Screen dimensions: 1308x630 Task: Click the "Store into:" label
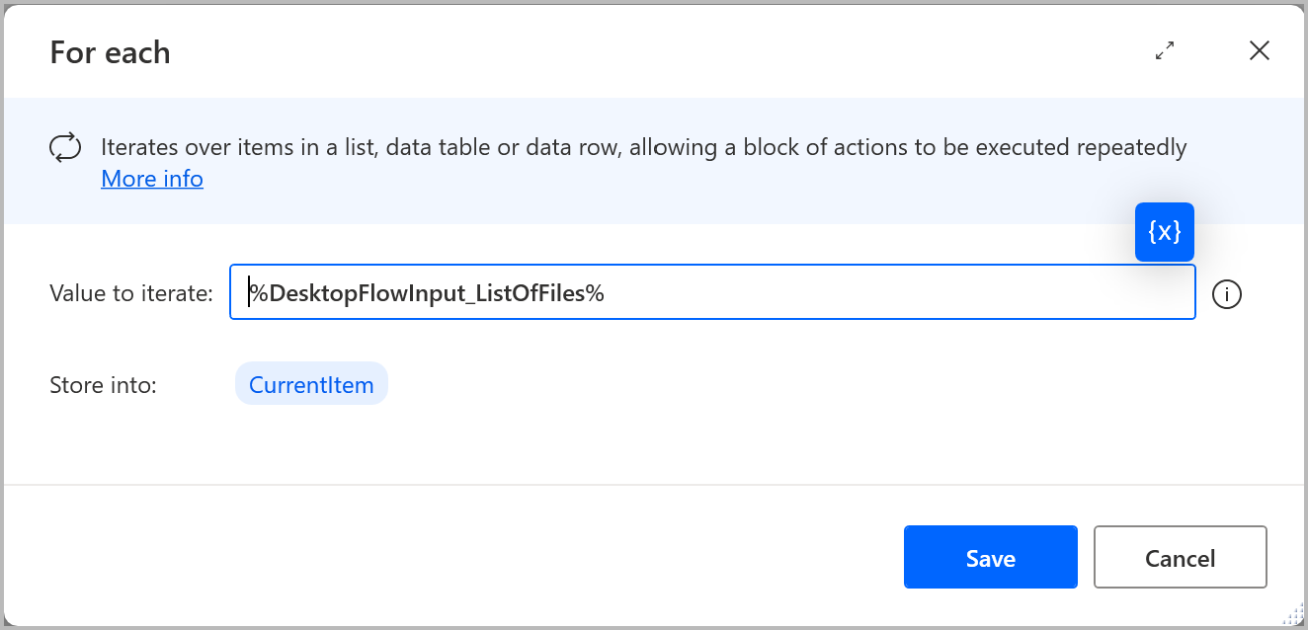coord(104,385)
